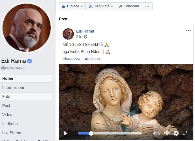Open video settings gear
The image size is (195, 141).
176,133
